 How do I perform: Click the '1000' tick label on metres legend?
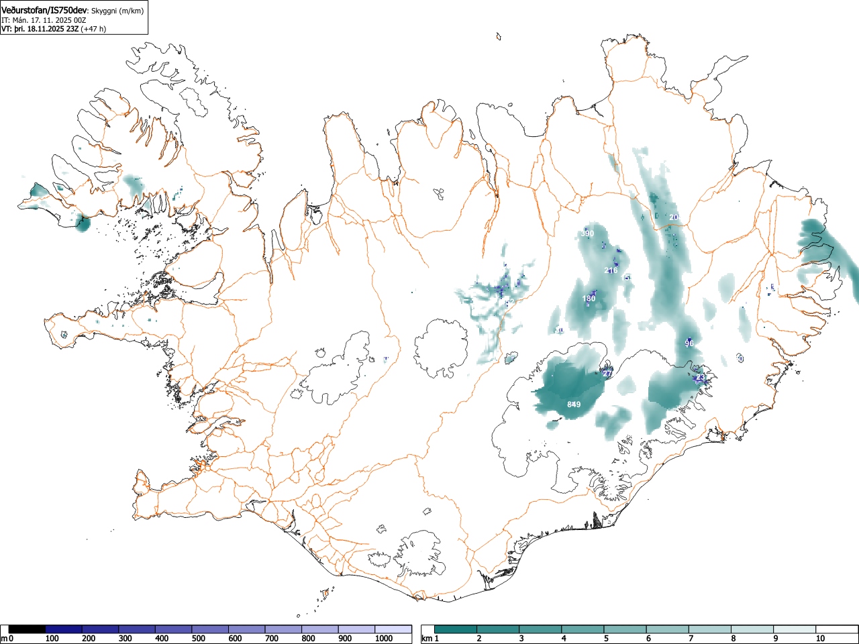click(x=384, y=639)
